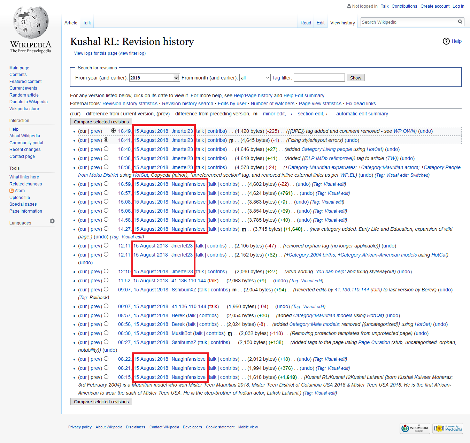Open What links here tool
This screenshot has height=443, width=470.
coord(24,177)
